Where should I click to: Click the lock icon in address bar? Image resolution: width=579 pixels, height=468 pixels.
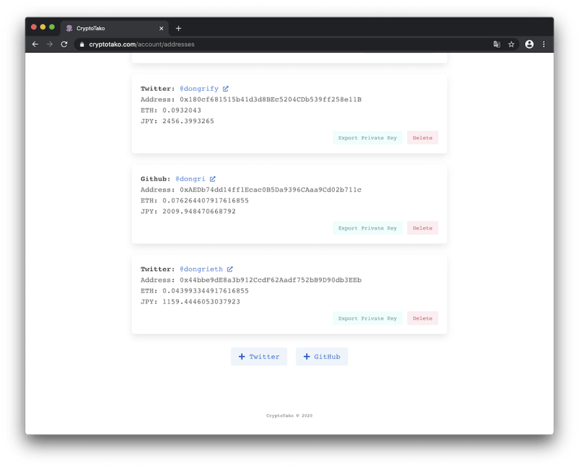tap(82, 44)
